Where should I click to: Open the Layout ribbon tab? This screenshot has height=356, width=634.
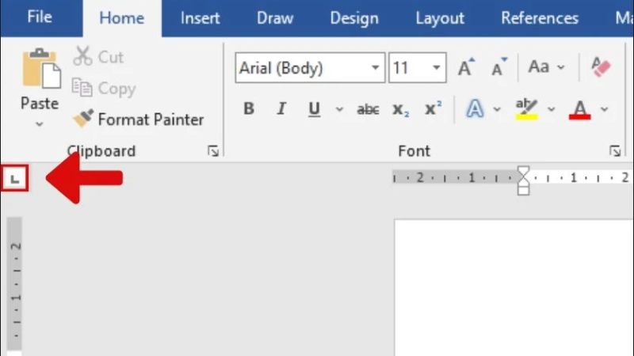(440, 18)
